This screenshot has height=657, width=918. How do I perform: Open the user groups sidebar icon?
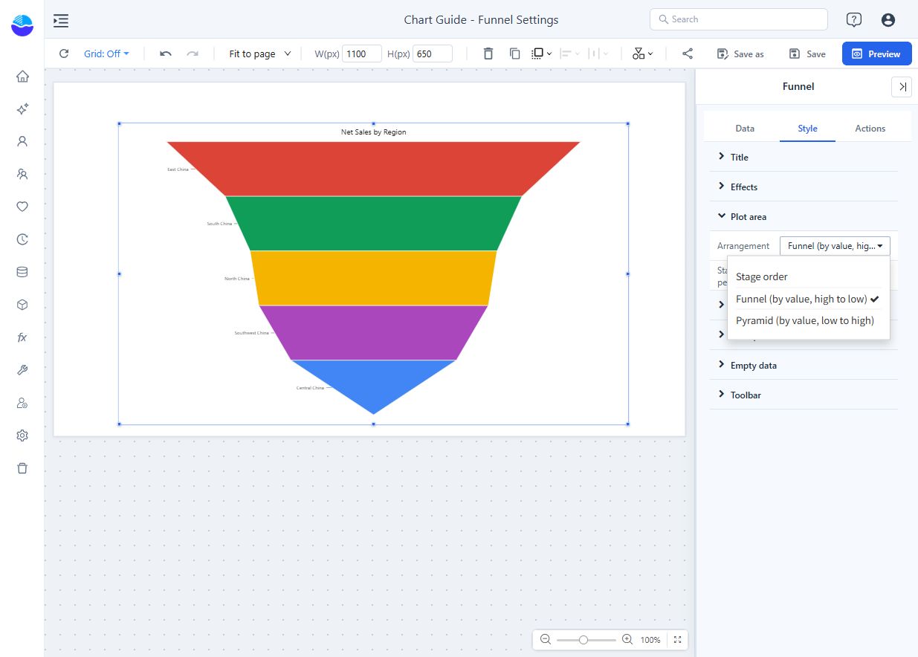[x=22, y=174]
